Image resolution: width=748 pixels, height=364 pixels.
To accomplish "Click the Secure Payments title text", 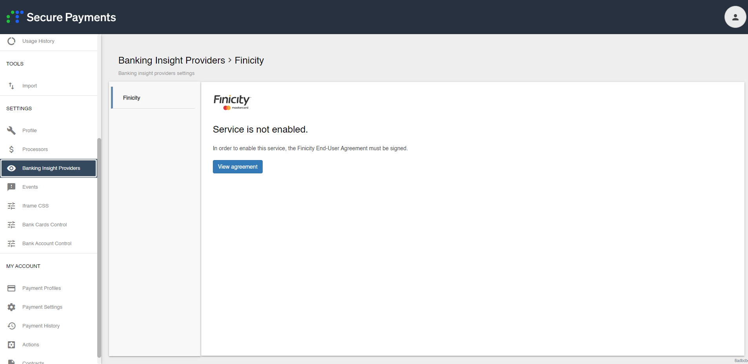I will 71,17.
